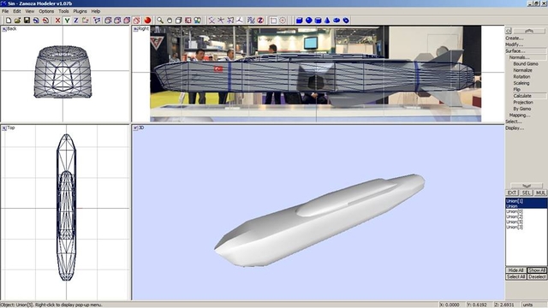Create a blue sphere primitive from toolbar
The image size is (548, 308).
(x=308, y=21)
